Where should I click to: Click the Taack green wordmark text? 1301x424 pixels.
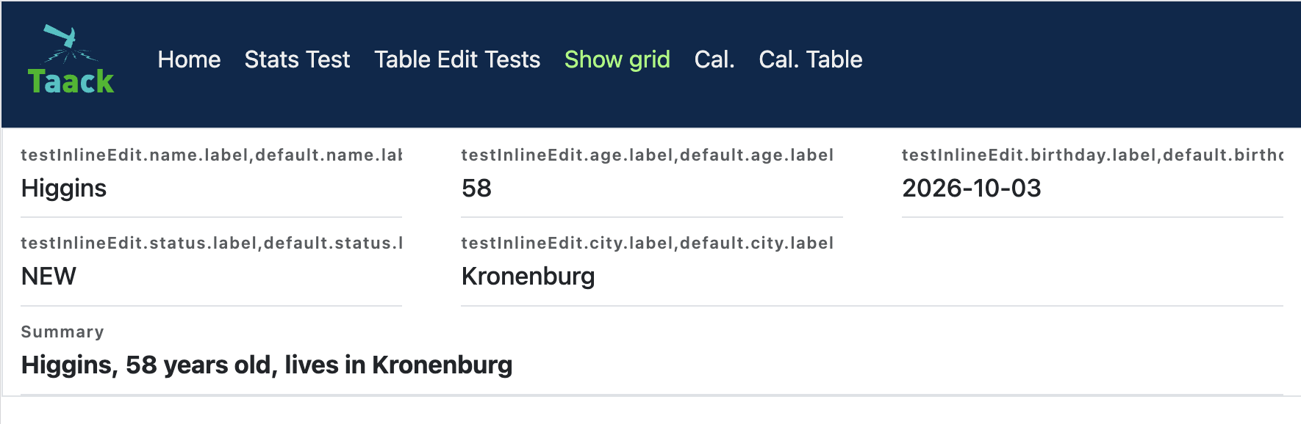pos(71,81)
